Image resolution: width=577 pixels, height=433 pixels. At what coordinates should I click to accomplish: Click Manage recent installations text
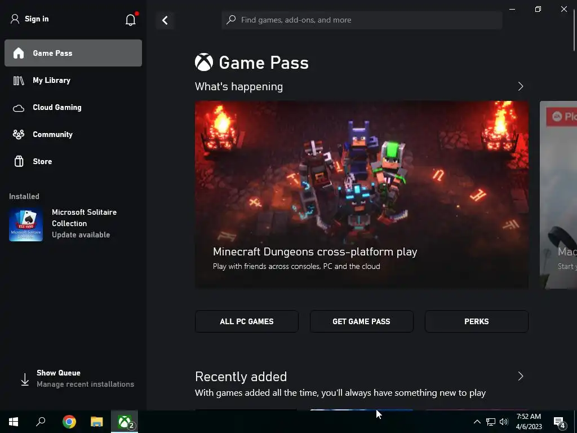pyautogui.click(x=86, y=384)
